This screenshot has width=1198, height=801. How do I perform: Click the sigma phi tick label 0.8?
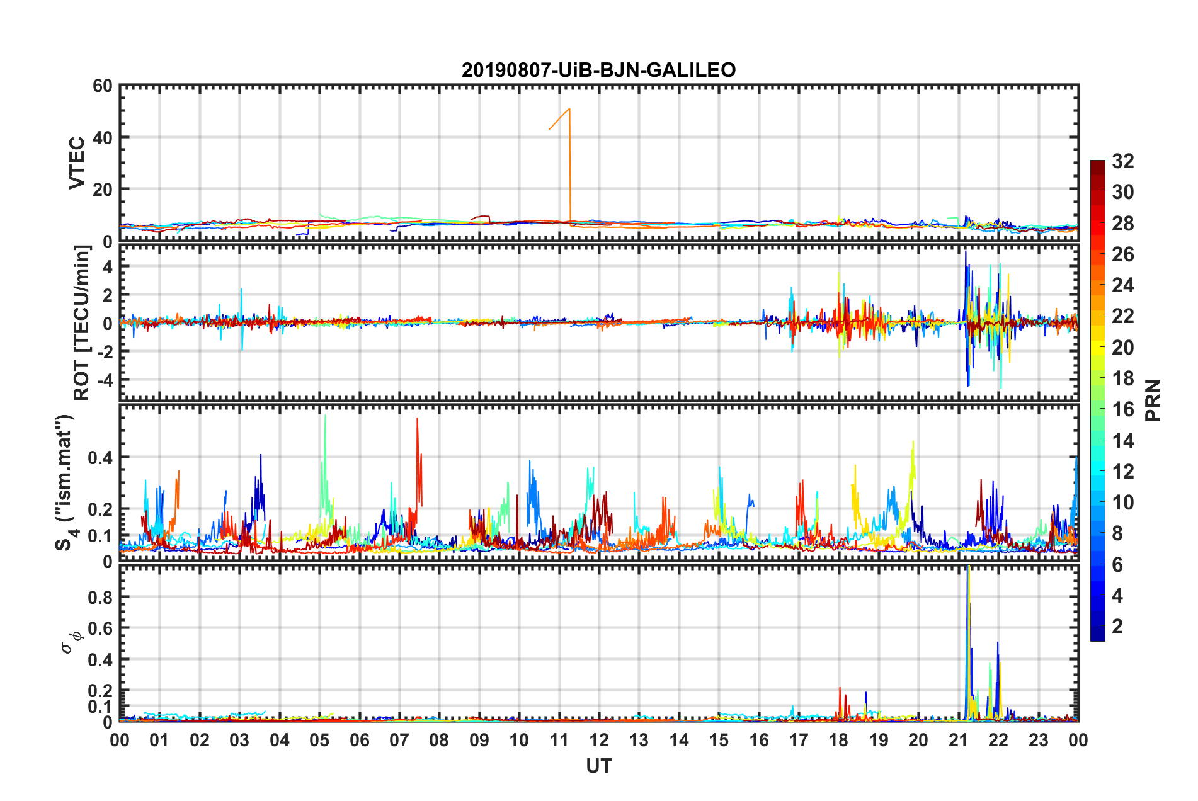tap(100, 598)
